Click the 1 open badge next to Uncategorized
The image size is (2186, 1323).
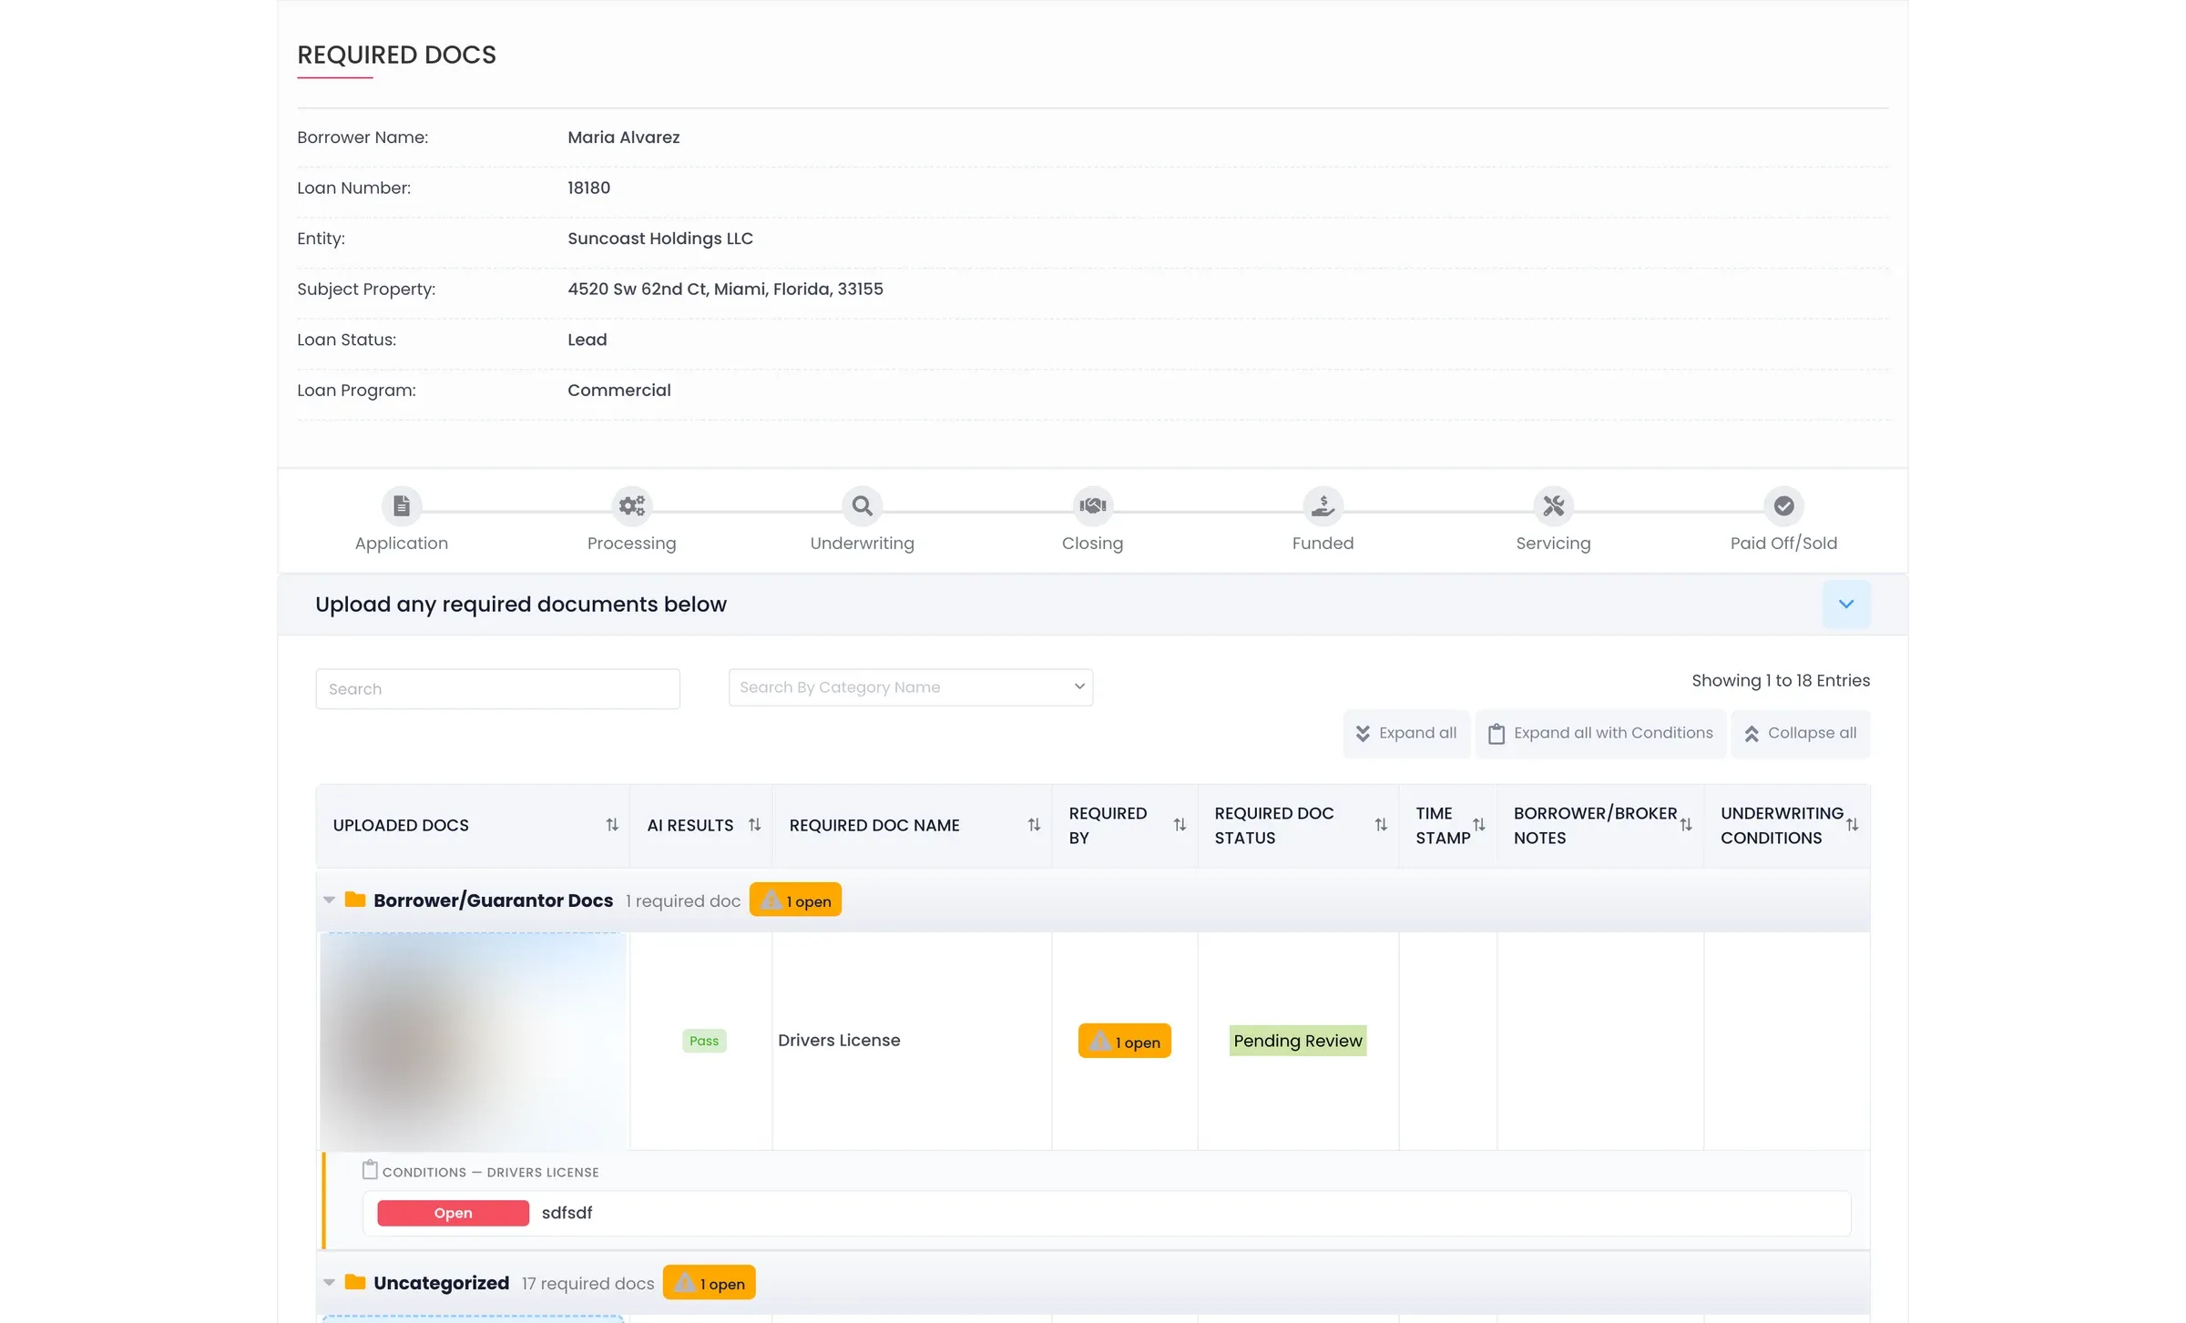coord(709,1283)
